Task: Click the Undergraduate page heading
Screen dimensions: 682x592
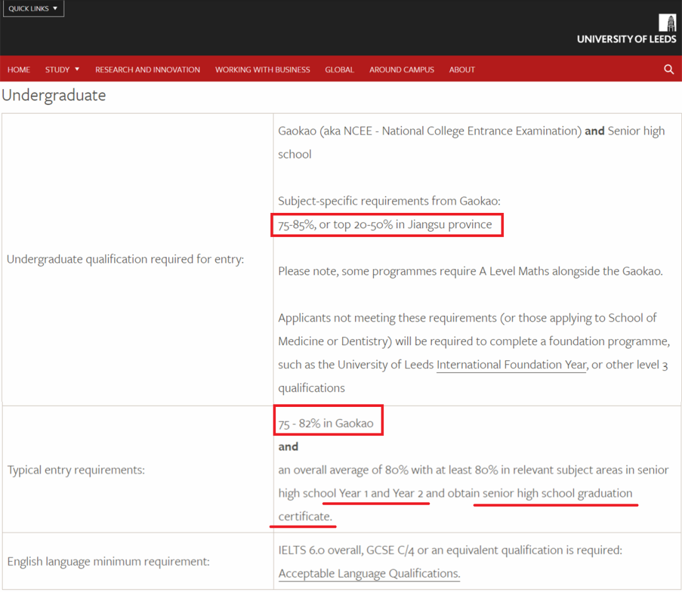Action: click(x=54, y=95)
